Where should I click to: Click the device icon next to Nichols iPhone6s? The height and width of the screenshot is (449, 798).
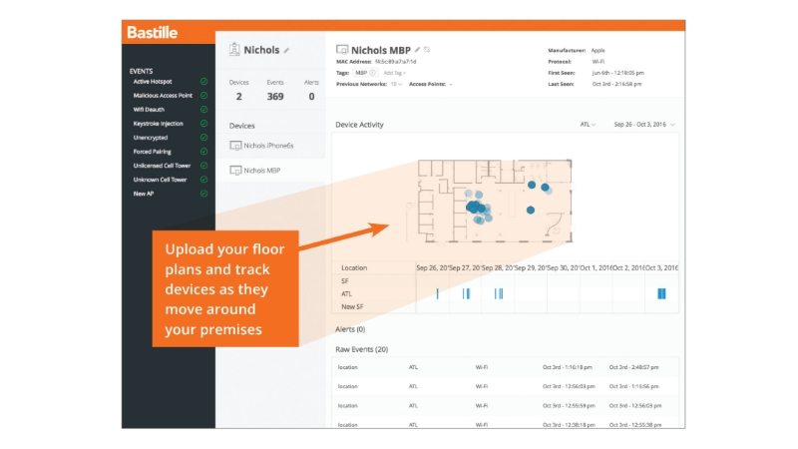tap(235, 146)
